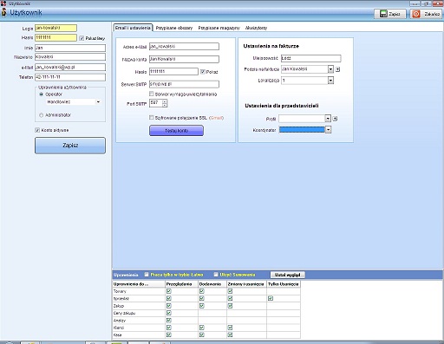Click the Serwer SMTP input field
The width and height of the screenshot is (444, 344).
pos(184,84)
